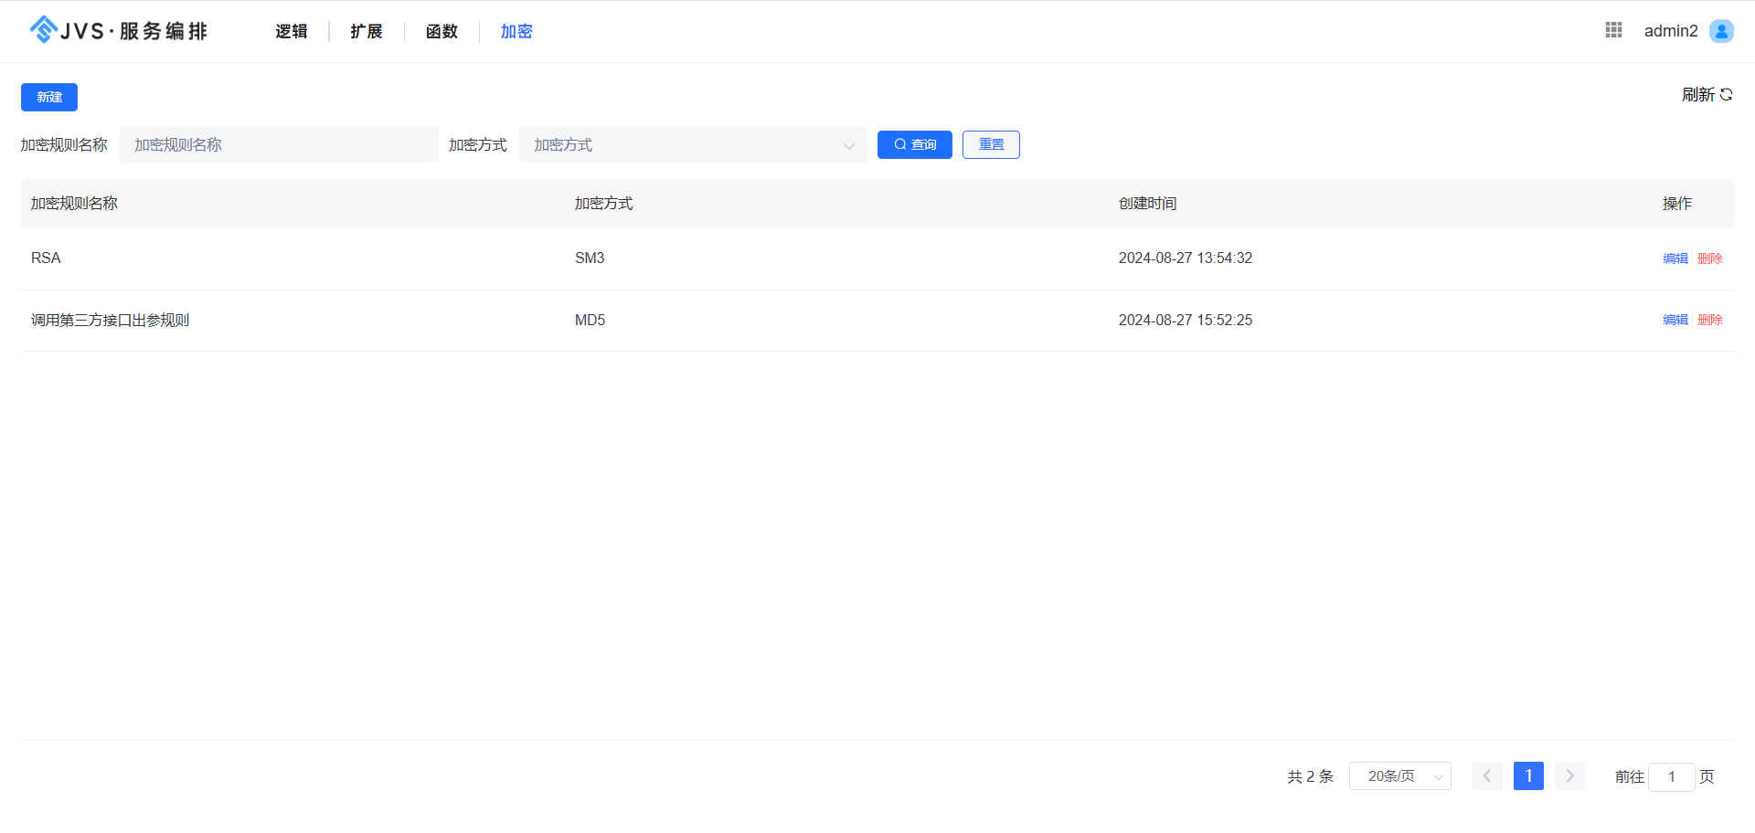Open the apps grid icon
This screenshot has width=1755, height=833.
pyautogui.click(x=1613, y=30)
